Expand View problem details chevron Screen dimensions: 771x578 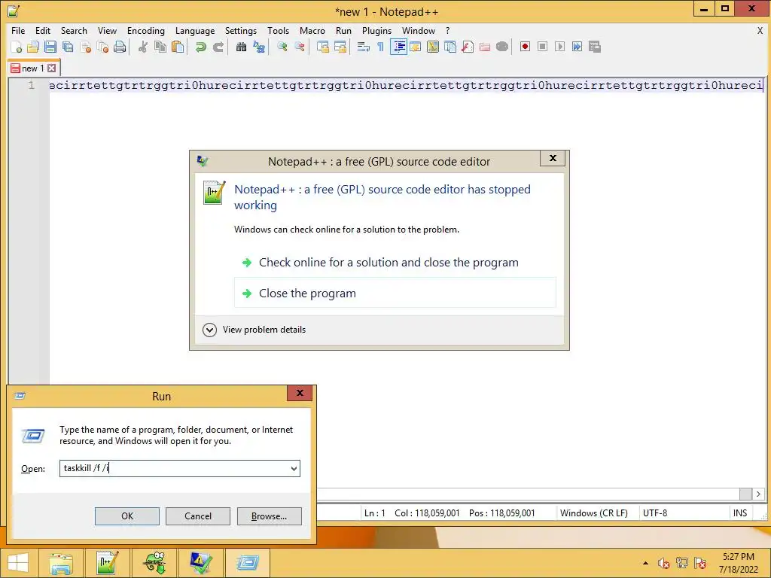(x=209, y=330)
